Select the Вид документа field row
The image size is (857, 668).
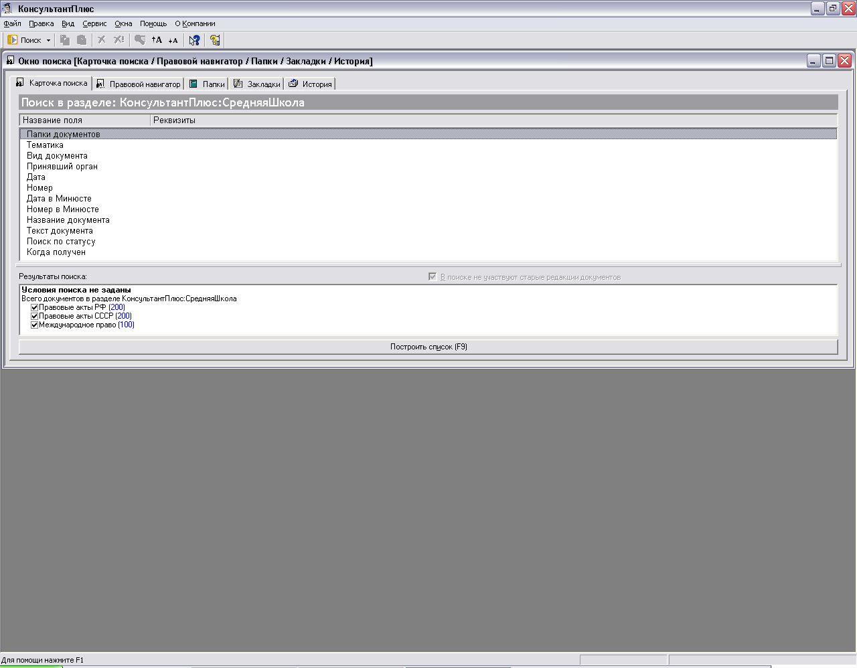(x=428, y=155)
